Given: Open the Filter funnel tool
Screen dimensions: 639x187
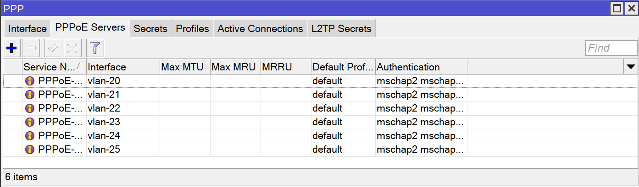Looking at the screenshot, I should point(95,48).
